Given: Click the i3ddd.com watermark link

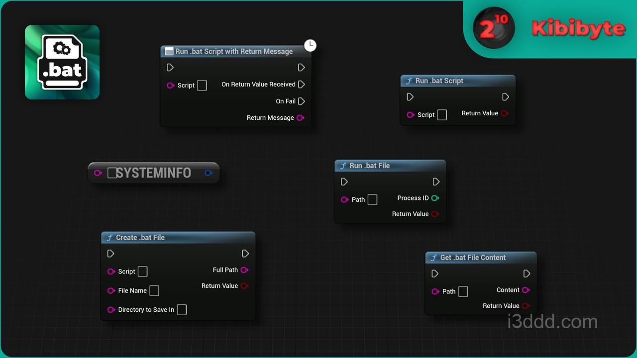Looking at the screenshot, I should [x=552, y=322].
